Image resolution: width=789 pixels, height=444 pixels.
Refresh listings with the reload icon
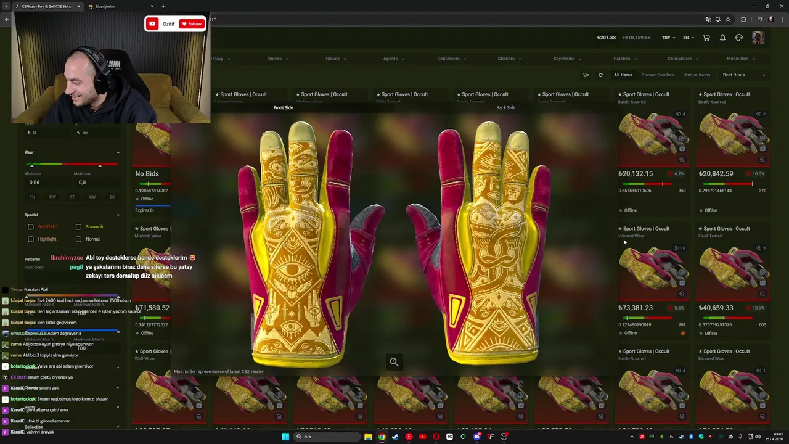(600, 75)
